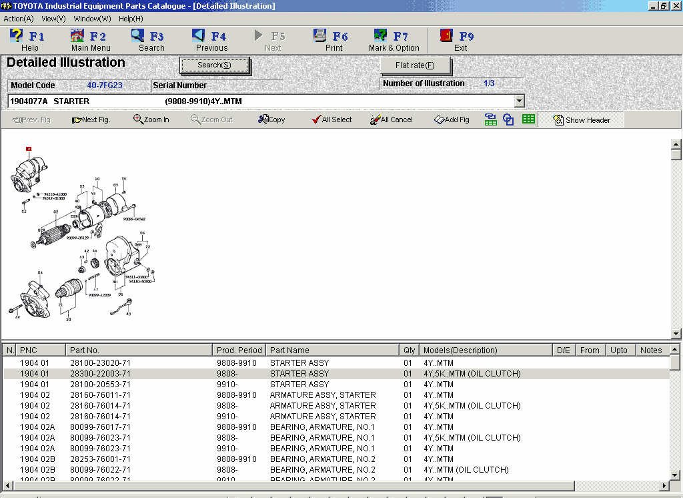Go to F2 Main Menu
683x498 pixels.
click(x=91, y=40)
